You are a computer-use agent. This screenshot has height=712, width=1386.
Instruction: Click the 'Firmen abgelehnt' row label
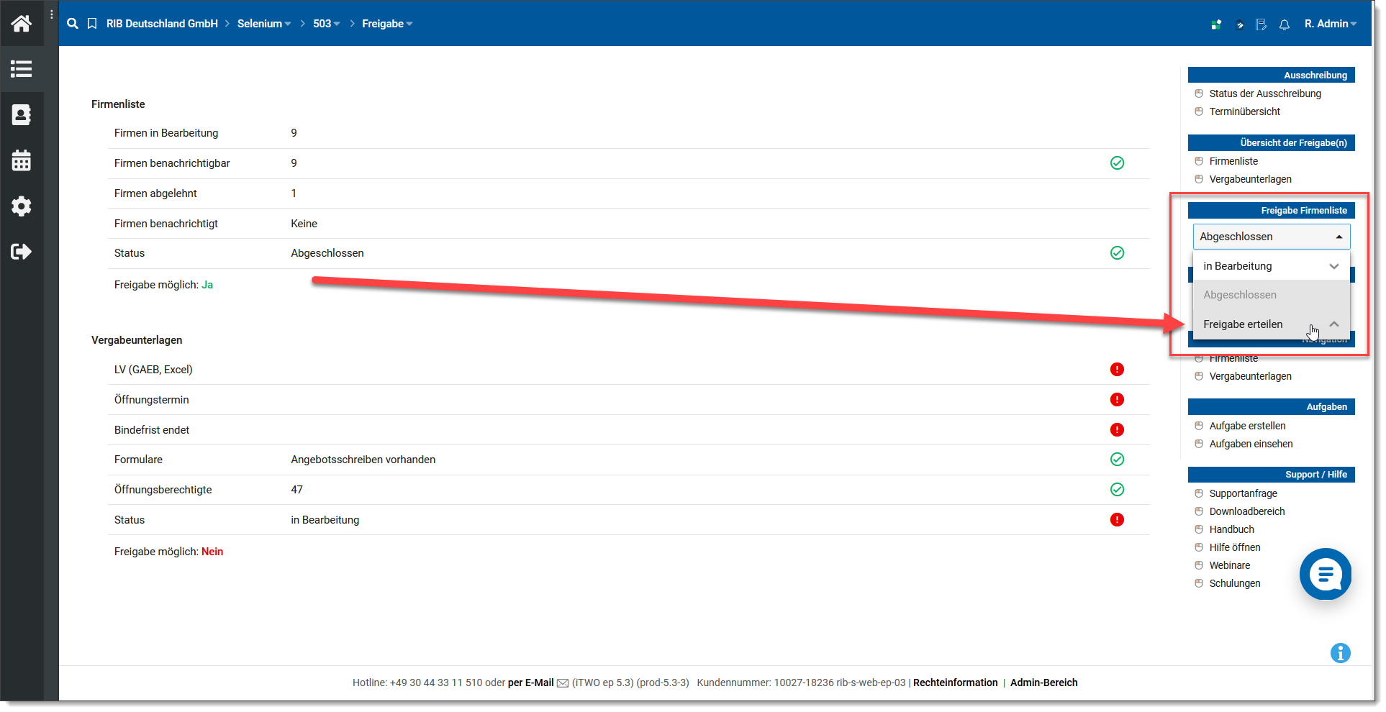pyautogui.click(x=155, y=193)
